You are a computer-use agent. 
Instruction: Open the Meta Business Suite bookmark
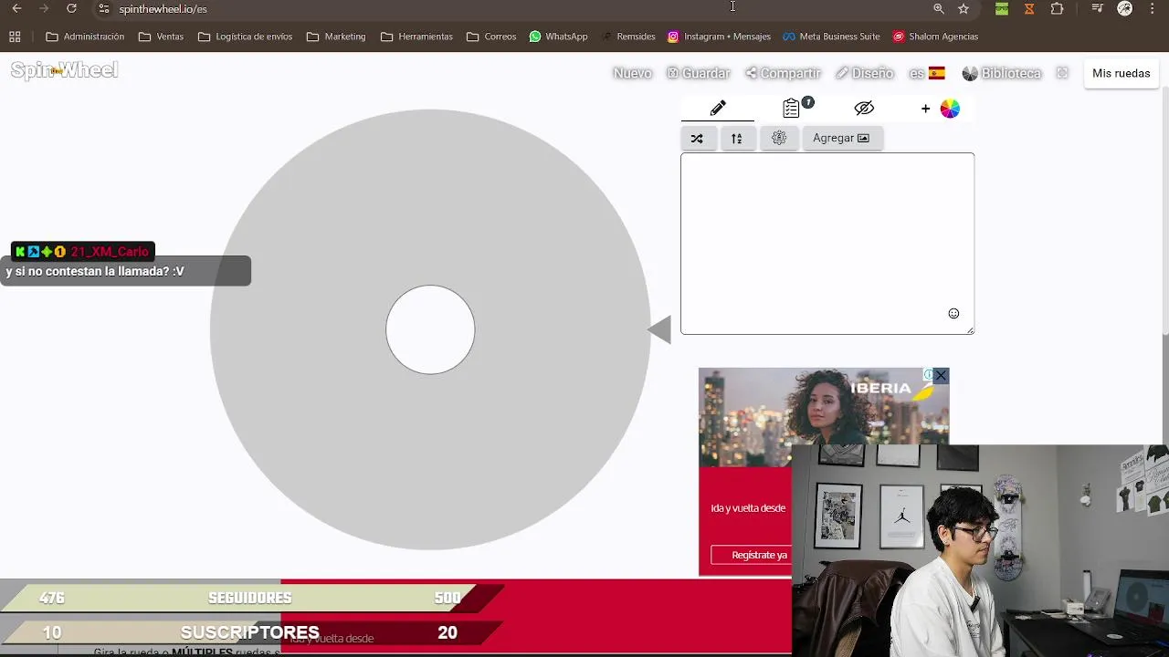(x=831, y=36)
